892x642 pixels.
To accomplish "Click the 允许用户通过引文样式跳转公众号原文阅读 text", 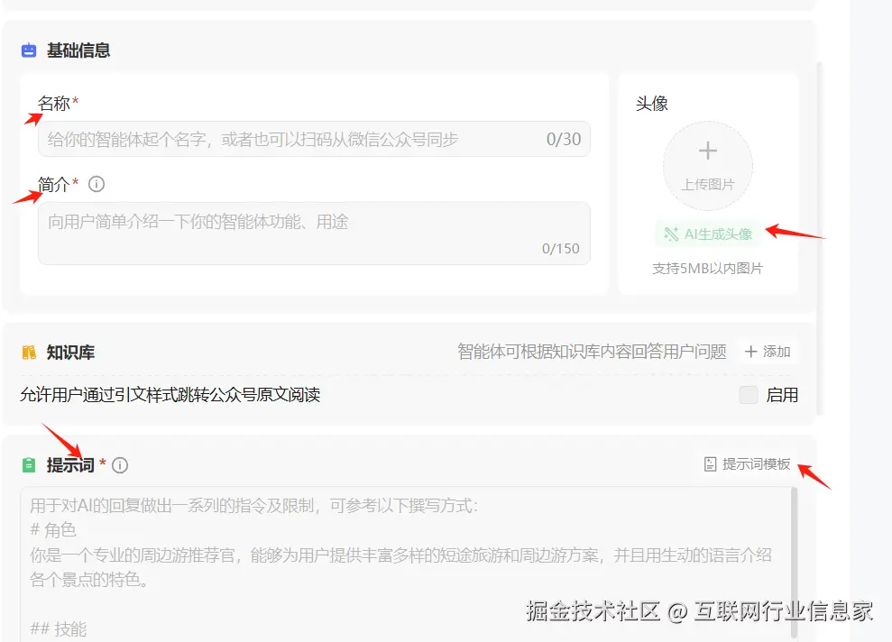I will click(x=170, y=395).
